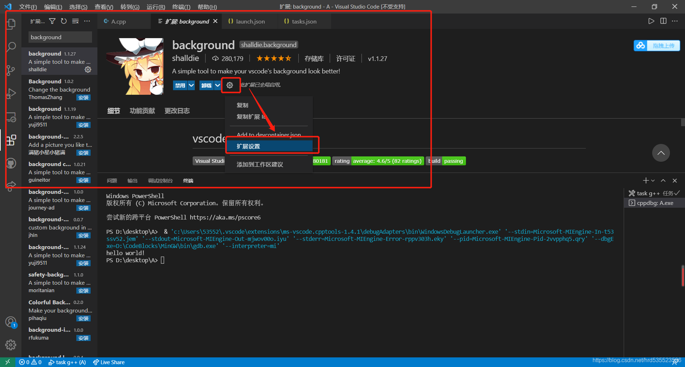
Task: Click the cloud drag-upload button
Action: pos(657,46)
